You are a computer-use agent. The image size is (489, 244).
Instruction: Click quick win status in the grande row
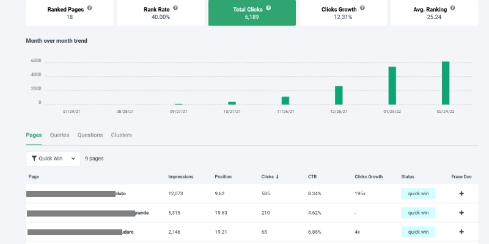(x=418, y=213)
